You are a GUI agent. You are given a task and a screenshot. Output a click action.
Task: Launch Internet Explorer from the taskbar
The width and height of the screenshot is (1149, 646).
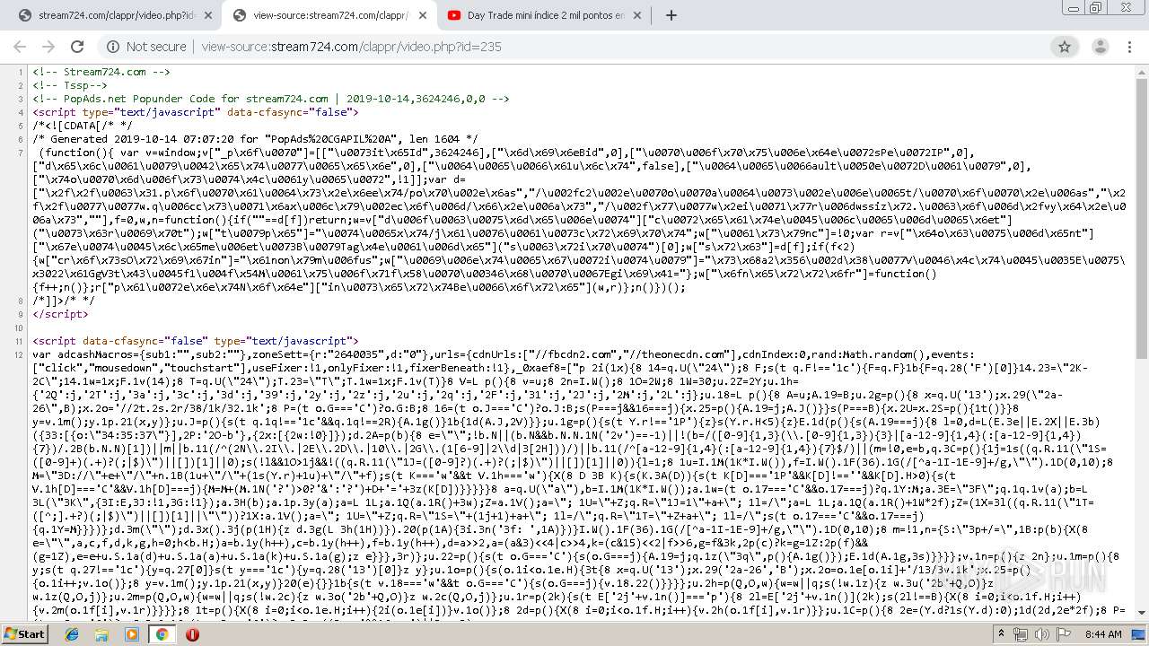pos(72,634)
